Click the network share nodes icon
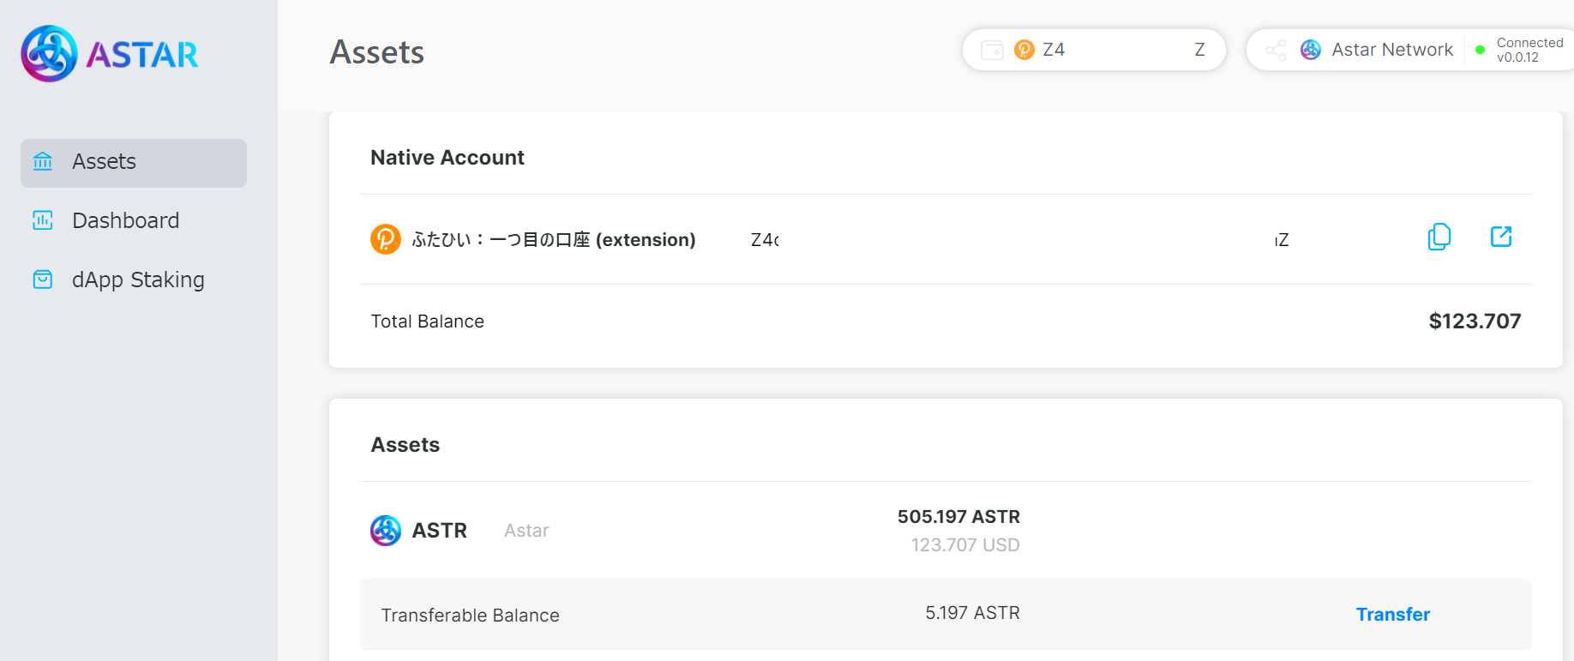1574x661 pixels. 1277,50
